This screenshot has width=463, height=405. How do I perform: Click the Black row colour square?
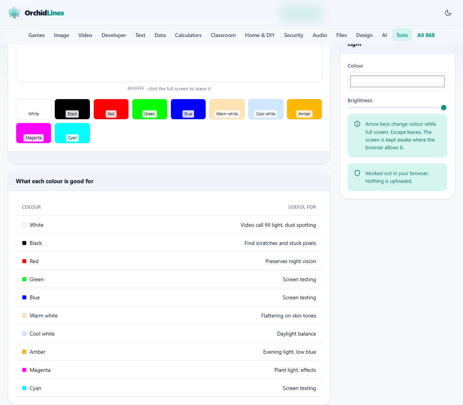pyautogui.click(x=24, y=243)
